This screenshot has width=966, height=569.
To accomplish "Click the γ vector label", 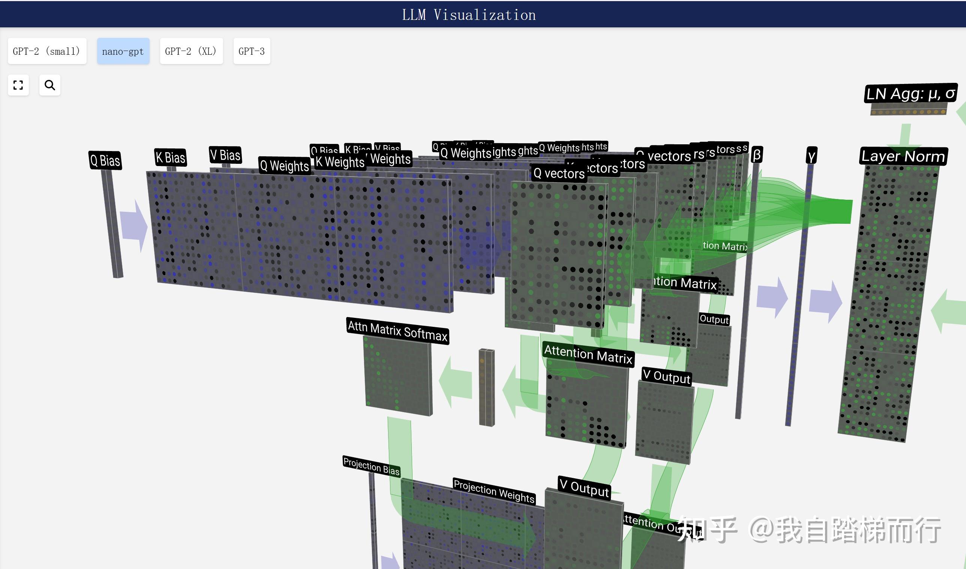I will coord(811,155).
